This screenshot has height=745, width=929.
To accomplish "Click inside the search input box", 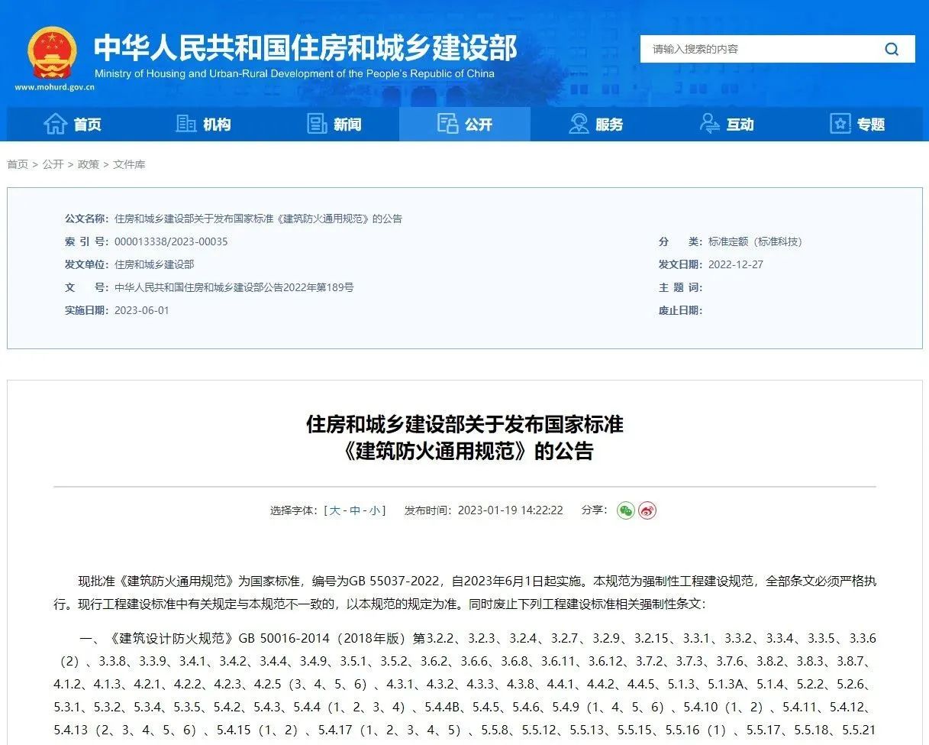I will pos(756,49).
